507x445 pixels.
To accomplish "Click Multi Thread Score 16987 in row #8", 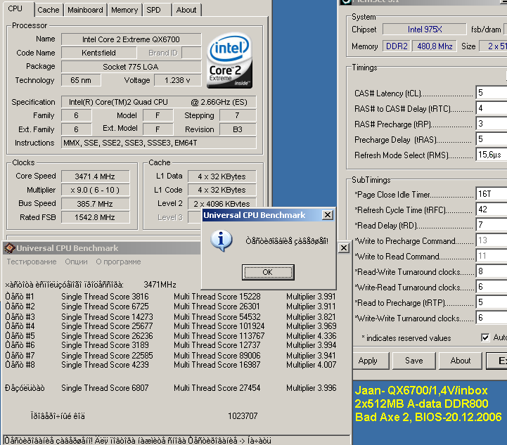I will (217, 365).
